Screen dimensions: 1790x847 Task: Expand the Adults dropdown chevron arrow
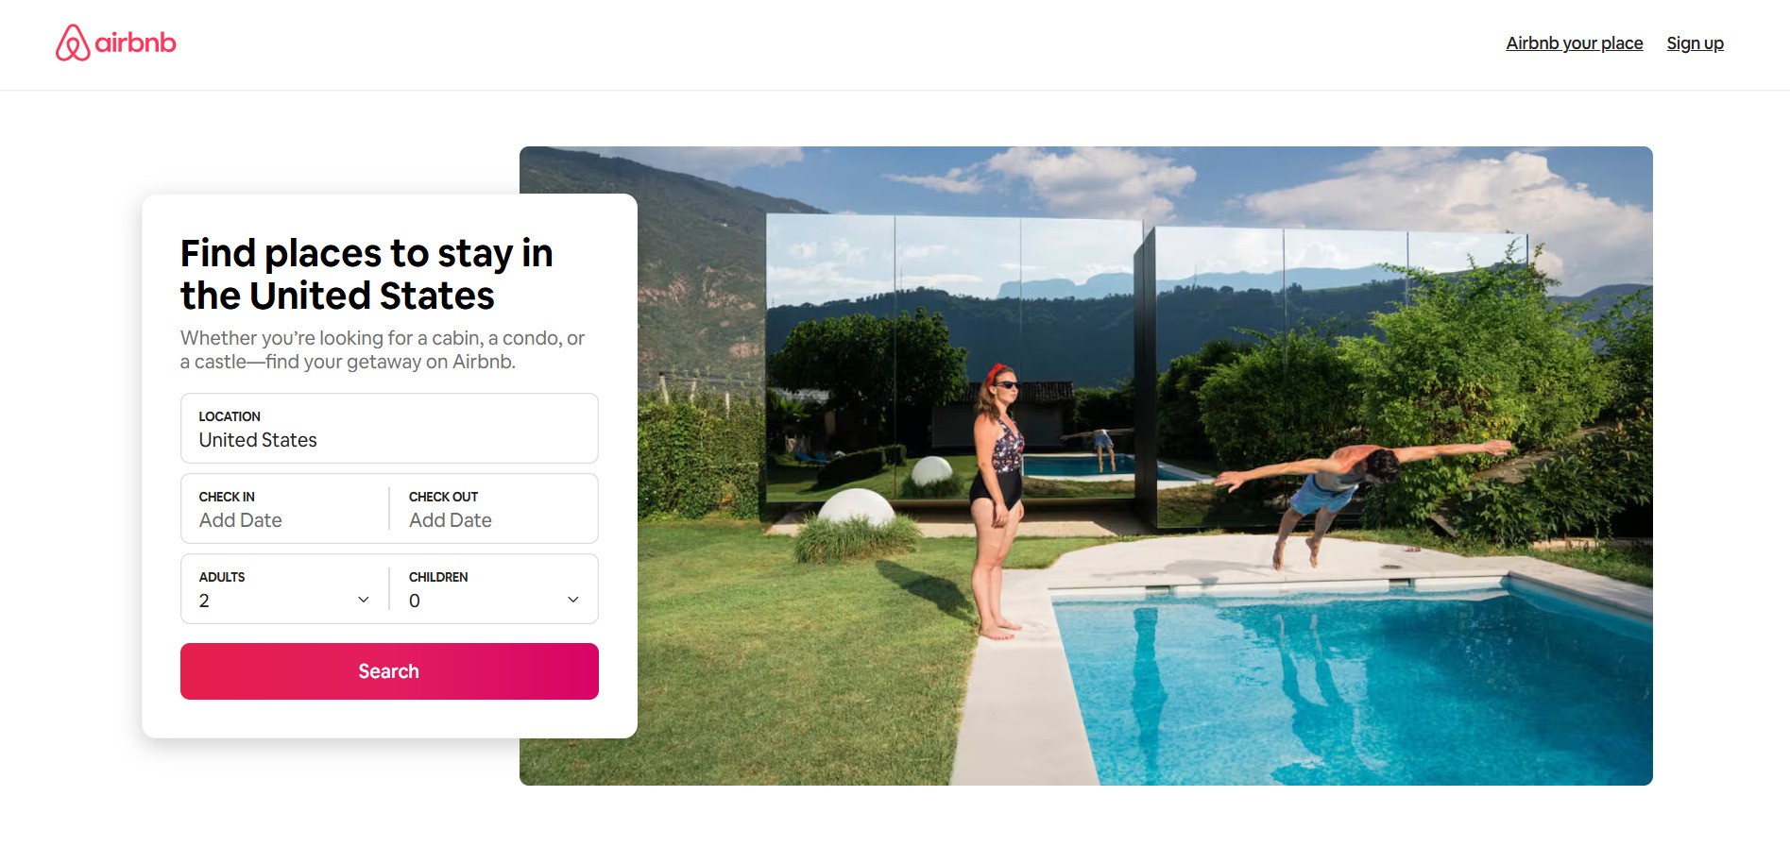[364, 600]
